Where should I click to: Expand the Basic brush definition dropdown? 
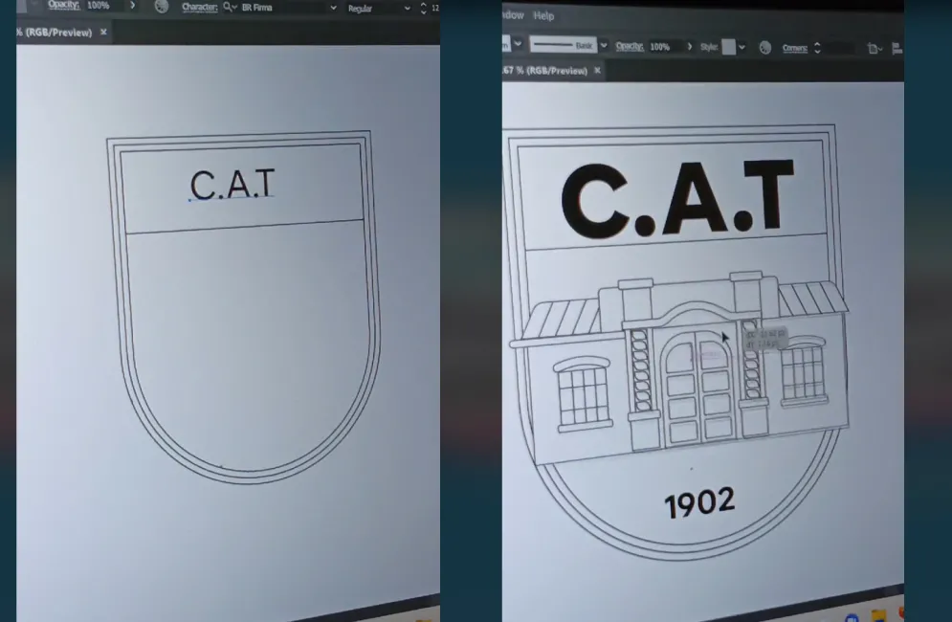coord(604,45)
